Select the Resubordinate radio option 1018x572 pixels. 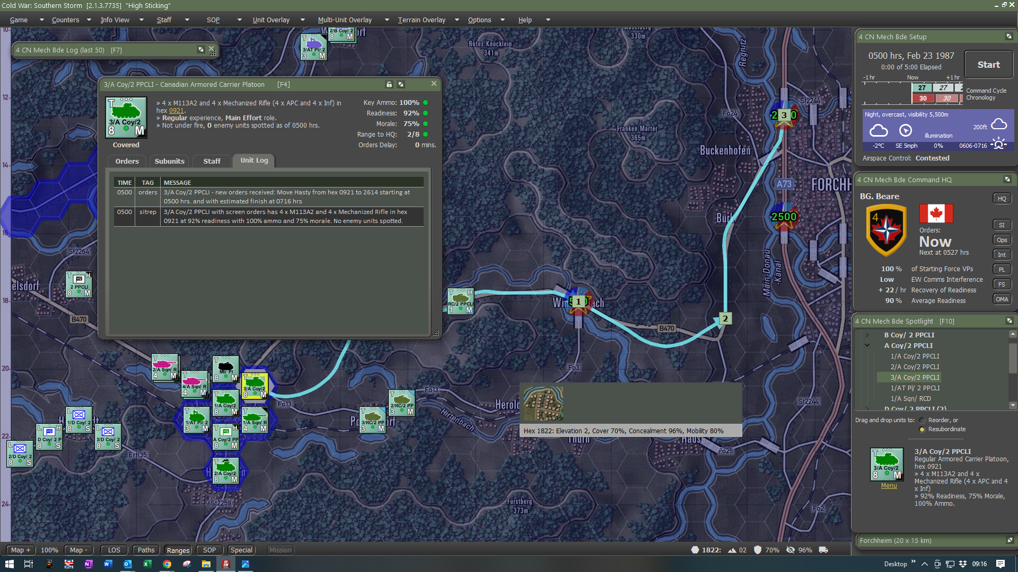coord(922,430)
